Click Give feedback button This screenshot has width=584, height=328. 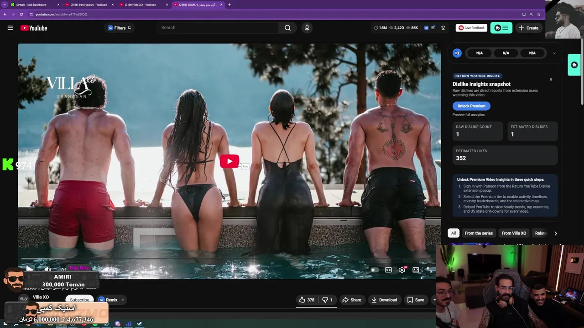pos(471,28)
